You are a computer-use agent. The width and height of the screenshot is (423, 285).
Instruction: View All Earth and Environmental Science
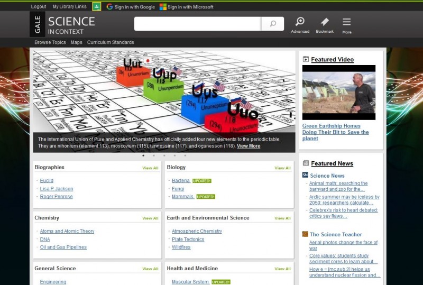[x=282, y=218]
